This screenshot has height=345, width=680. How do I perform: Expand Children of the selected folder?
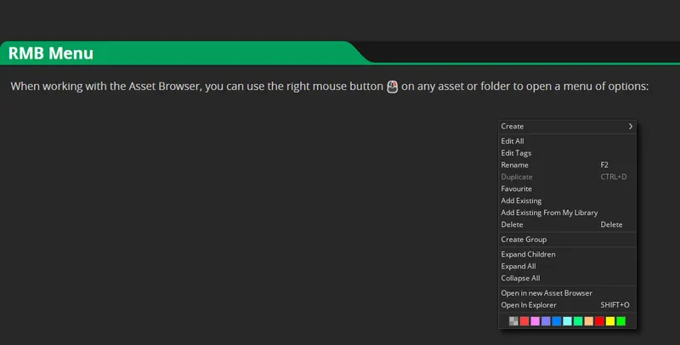tap(528, 254)
